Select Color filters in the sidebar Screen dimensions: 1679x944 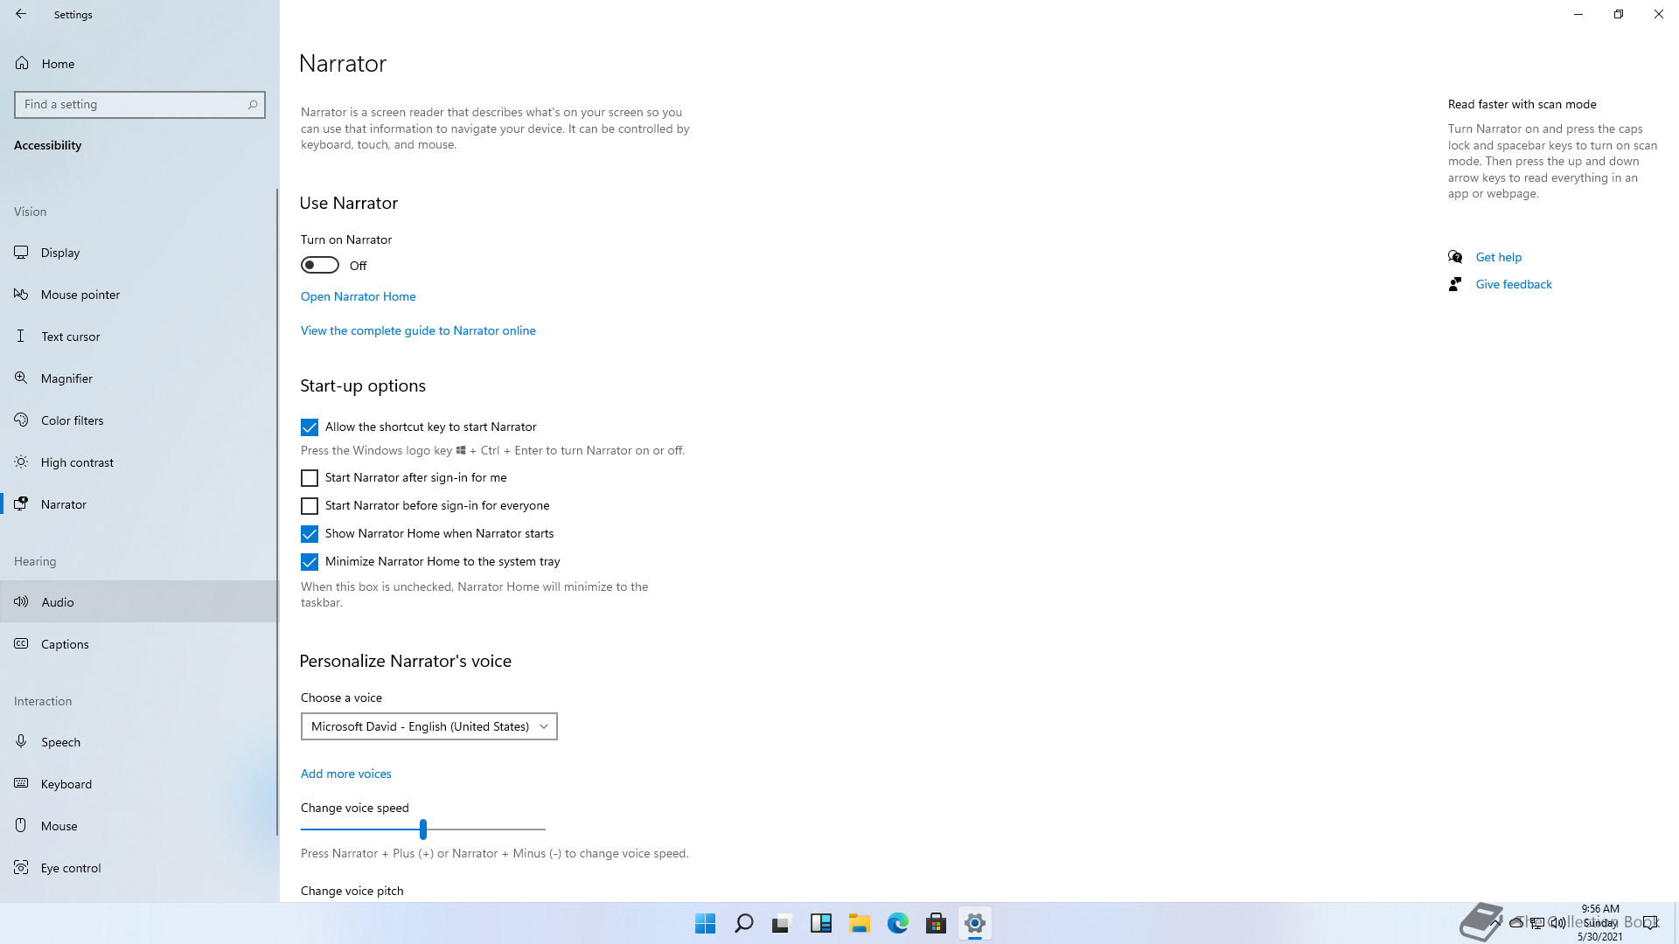coord(139,420)
